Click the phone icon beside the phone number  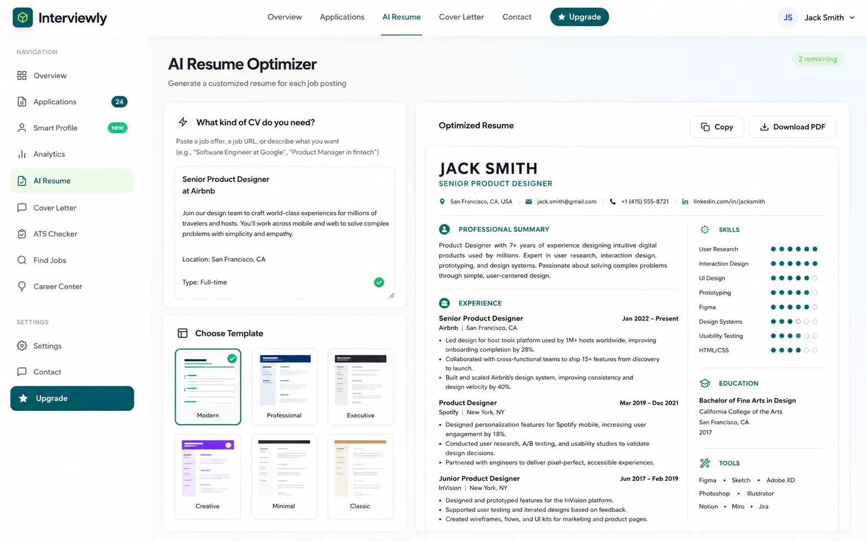coord(613,202)
